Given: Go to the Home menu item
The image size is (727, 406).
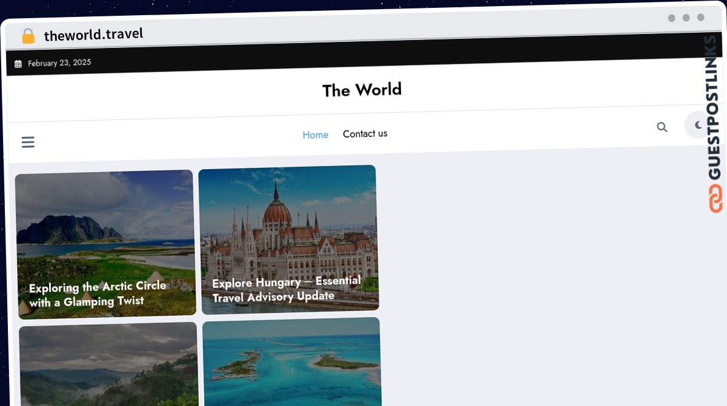Looking at the screenshot, I should tap(316, 135).
